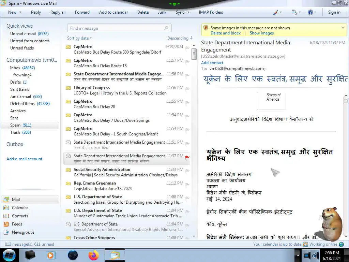Click the dark globe taskbar icon

[73, 255]
